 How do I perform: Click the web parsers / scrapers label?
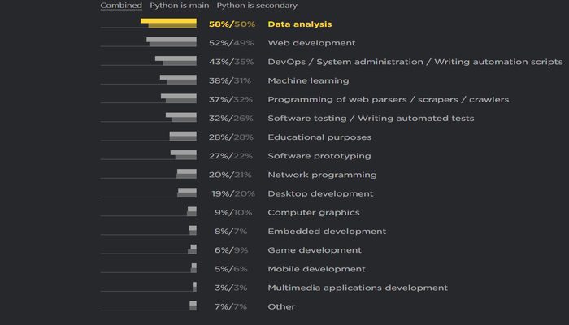(388, 99)
